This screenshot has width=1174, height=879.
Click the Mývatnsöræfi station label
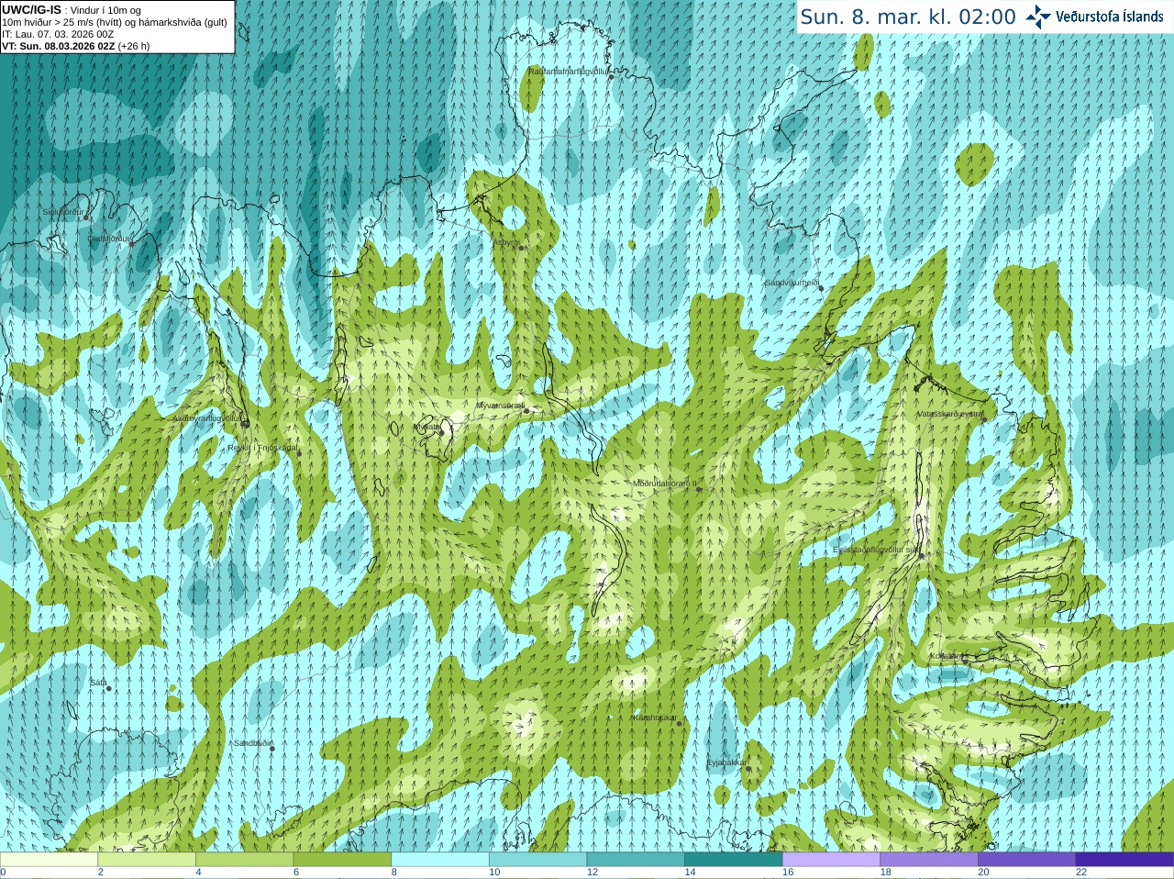point(500,405)
